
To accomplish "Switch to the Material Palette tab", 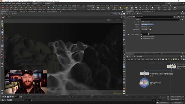I will (145, 54).
